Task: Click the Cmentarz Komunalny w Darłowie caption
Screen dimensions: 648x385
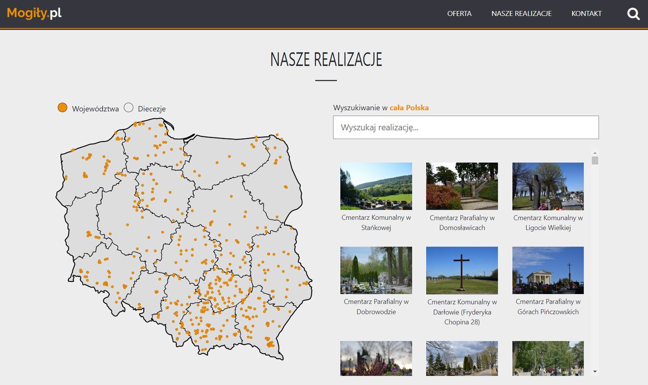Action: coord(462,312)
